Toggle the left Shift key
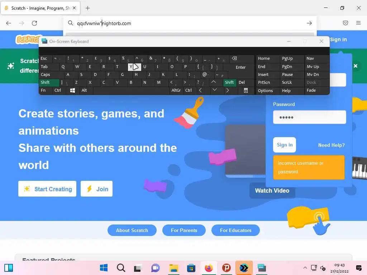The height and width of the screenshot is (275, 367). point(49,82)
